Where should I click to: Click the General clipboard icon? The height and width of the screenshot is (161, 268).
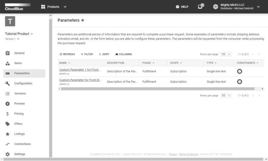[8, 53]
